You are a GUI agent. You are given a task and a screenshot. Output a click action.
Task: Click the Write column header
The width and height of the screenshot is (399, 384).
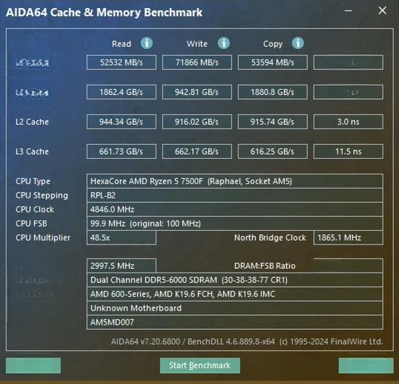click(197, 44)
